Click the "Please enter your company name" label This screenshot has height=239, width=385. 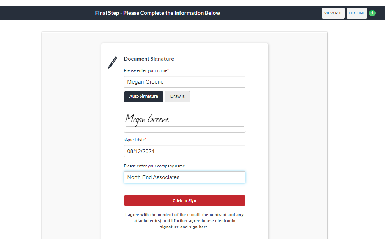[154, 166]
